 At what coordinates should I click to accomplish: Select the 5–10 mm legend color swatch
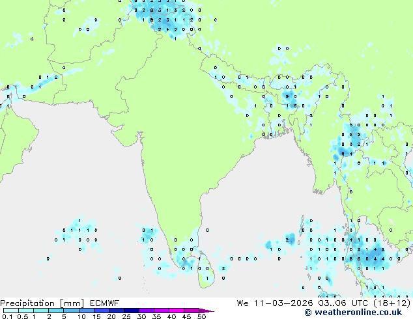[x=71, y=311]
